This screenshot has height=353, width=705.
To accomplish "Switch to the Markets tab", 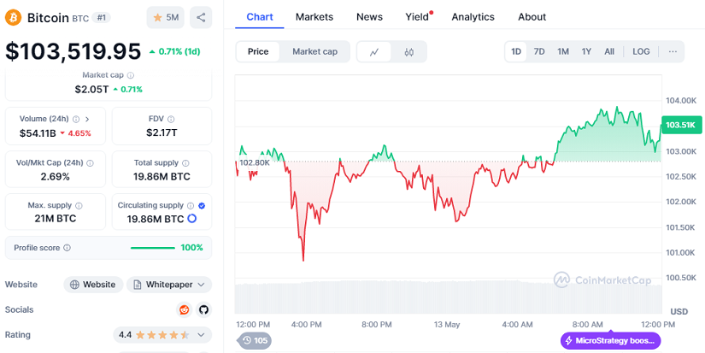I will (x=314, y=16).
